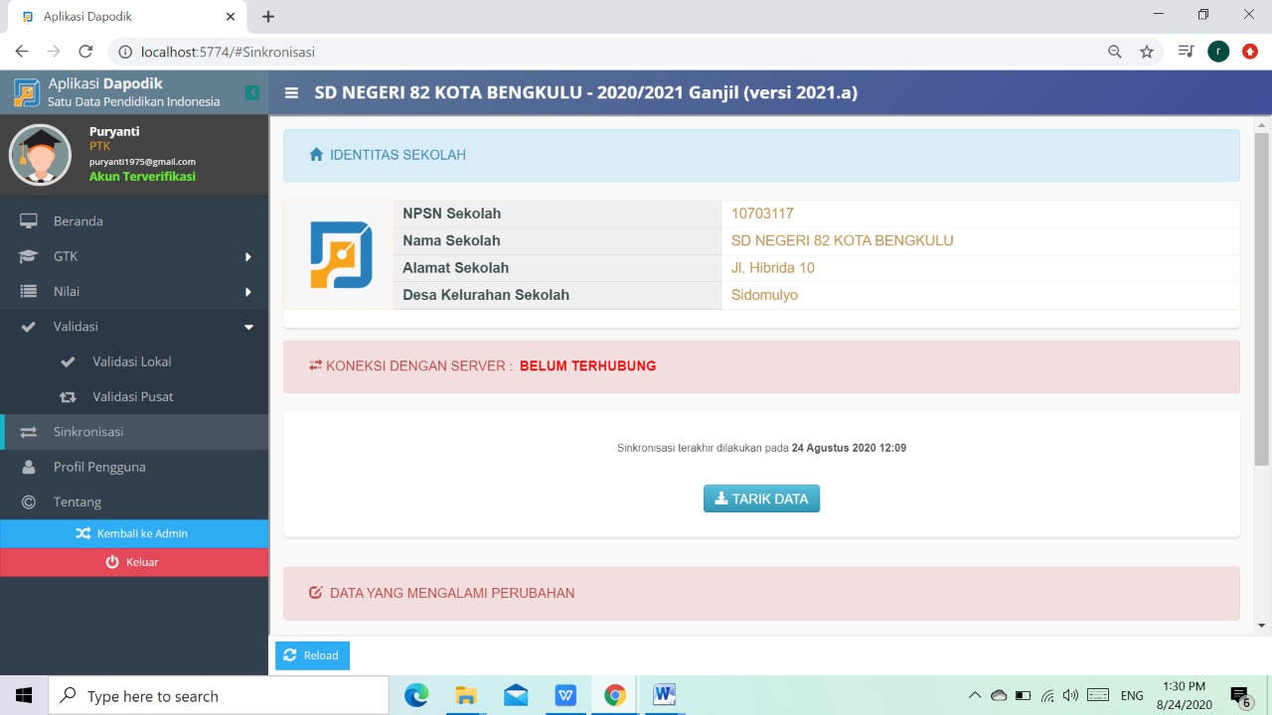Click the Nilai list icon

29,291
